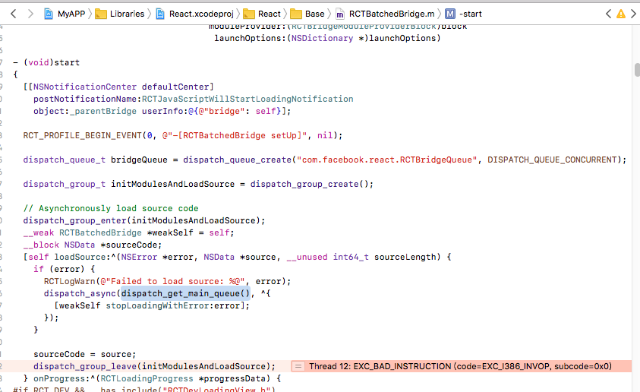The height and width of the screenshot is (392, 640).
Task: Click the MyAPP project file icon
Action: click(x=48, y=14)
